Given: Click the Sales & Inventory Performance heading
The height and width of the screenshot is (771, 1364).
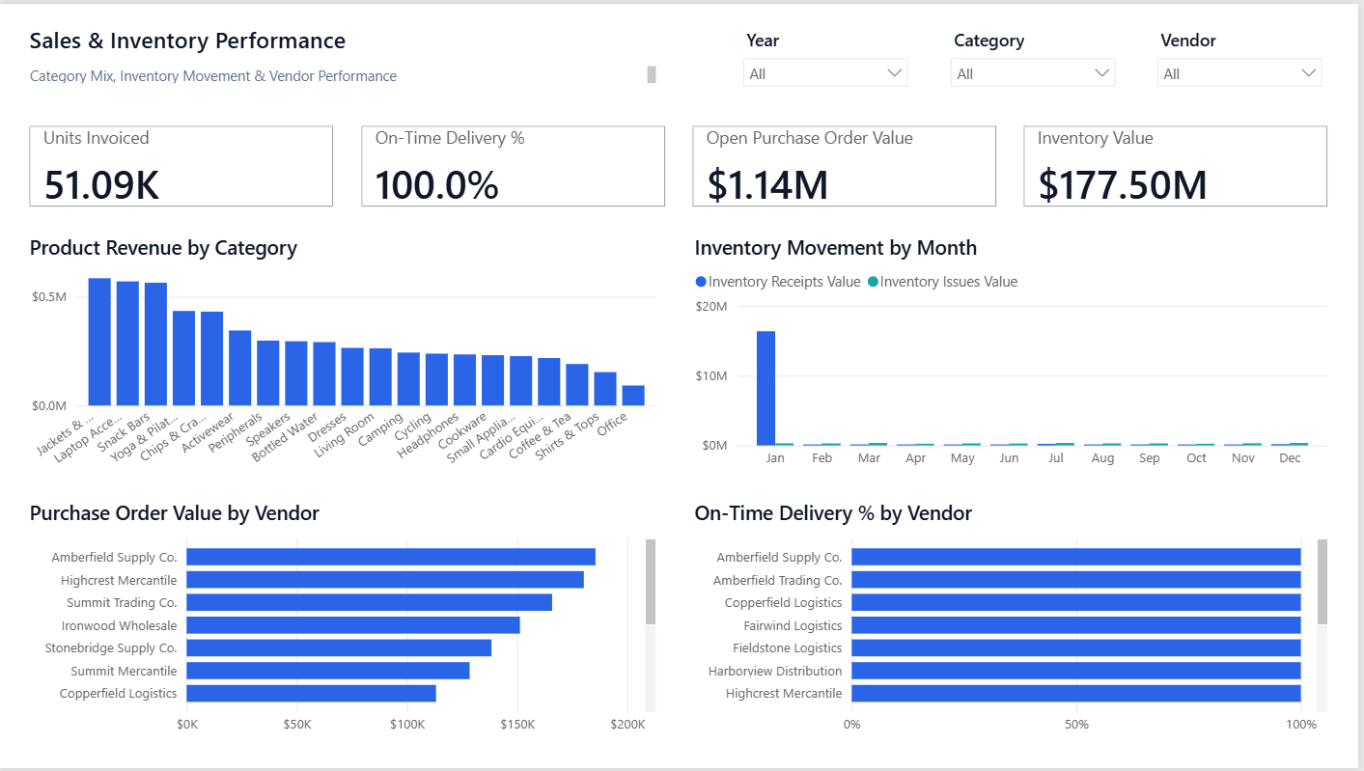Looking at the screenshot, I should [x=187, y=41].
